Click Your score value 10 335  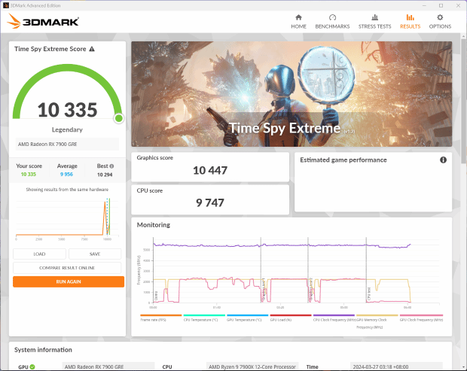[29, 175]
